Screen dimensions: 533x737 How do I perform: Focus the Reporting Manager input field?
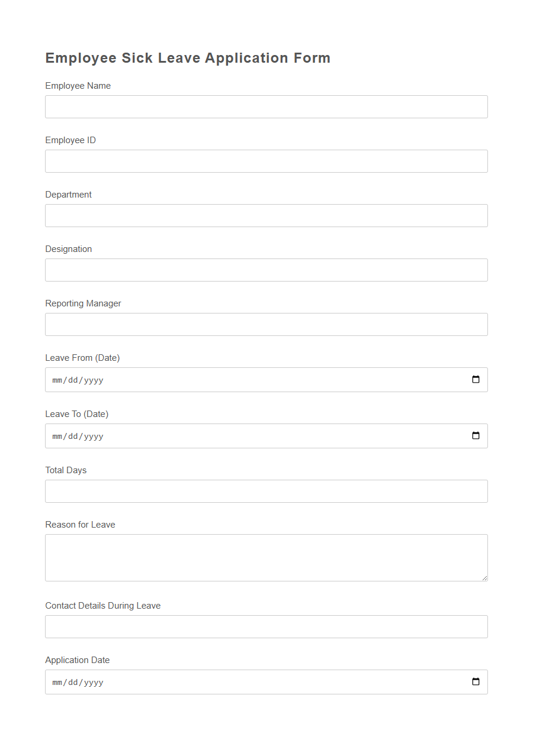pos(266,324)
